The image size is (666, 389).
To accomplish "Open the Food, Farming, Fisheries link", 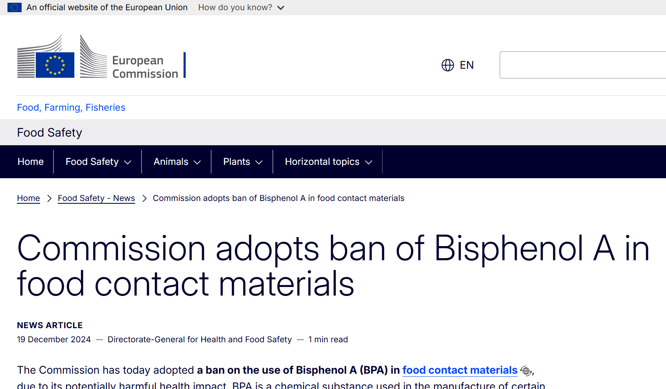I will point(71,108).
